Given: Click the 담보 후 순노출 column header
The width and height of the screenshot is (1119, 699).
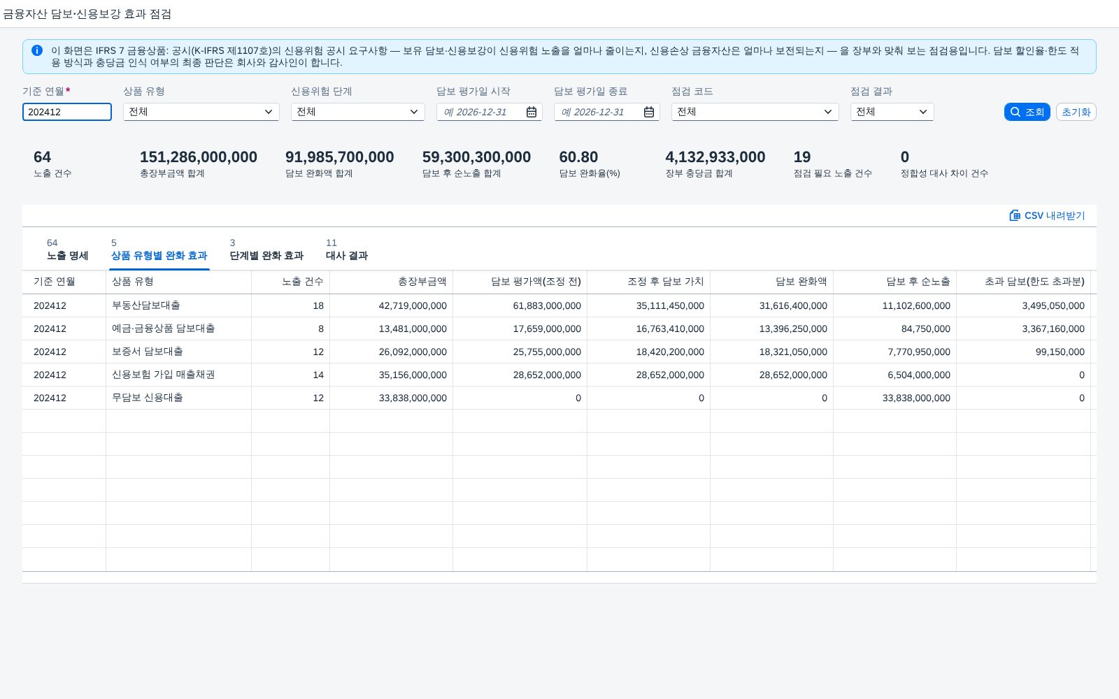Looking at the screenshot, I should [x=895, y=282].
